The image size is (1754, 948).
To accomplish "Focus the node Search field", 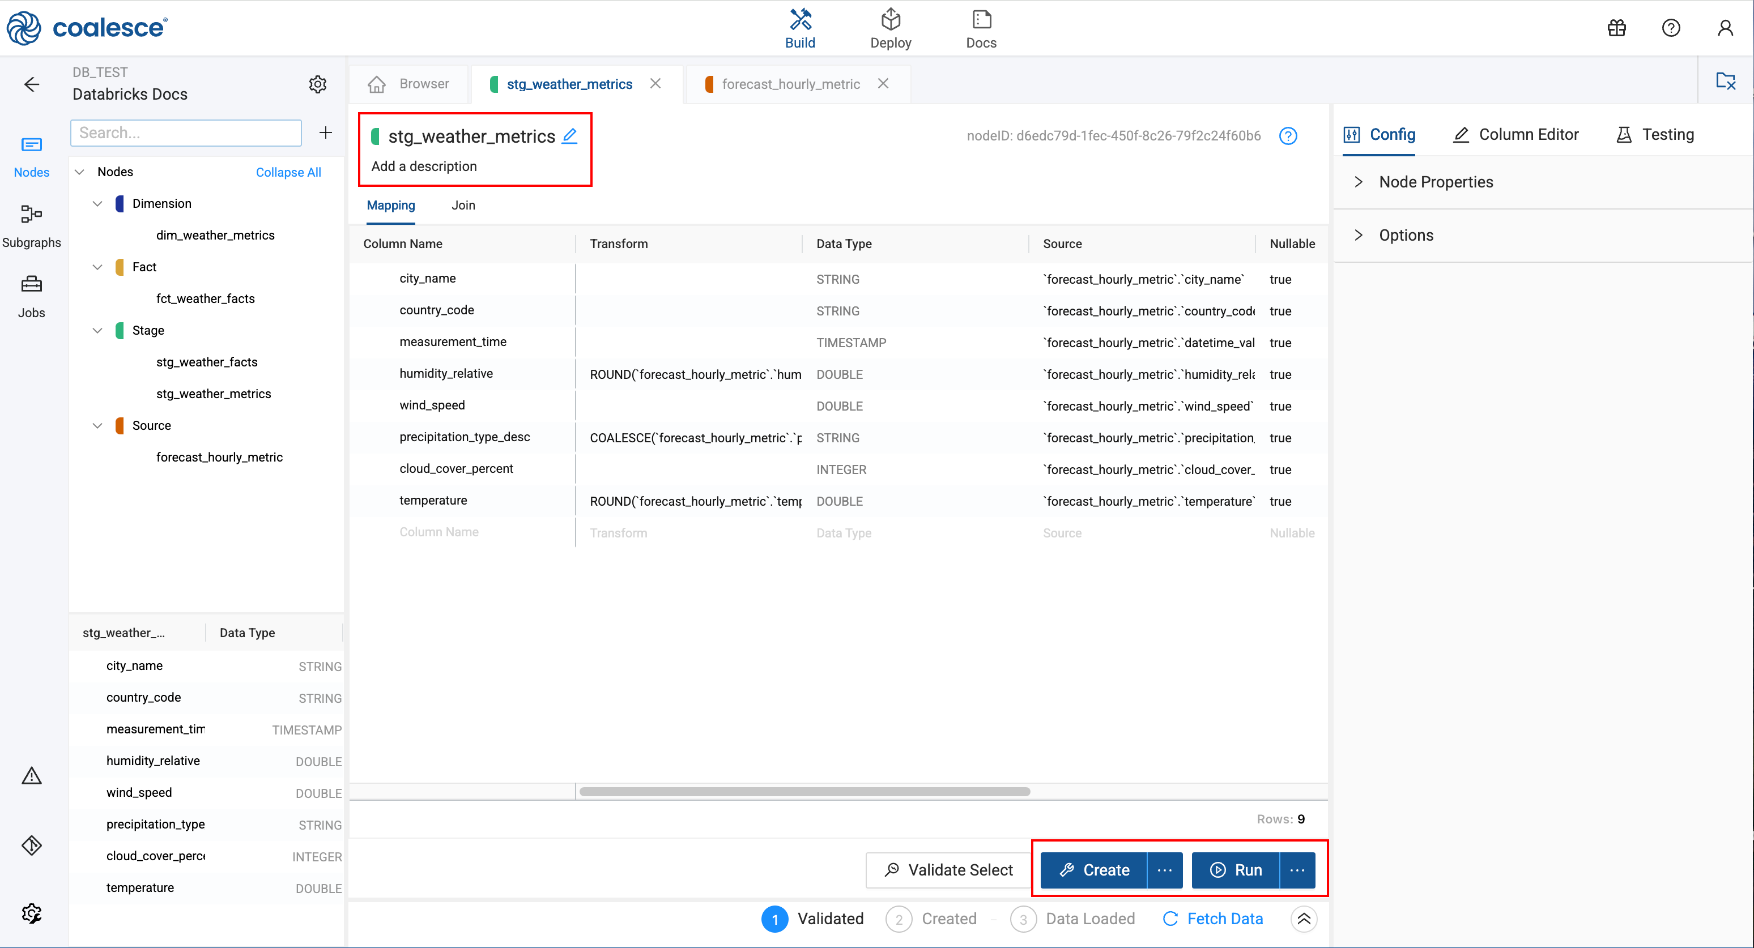I will click(186, 133).
